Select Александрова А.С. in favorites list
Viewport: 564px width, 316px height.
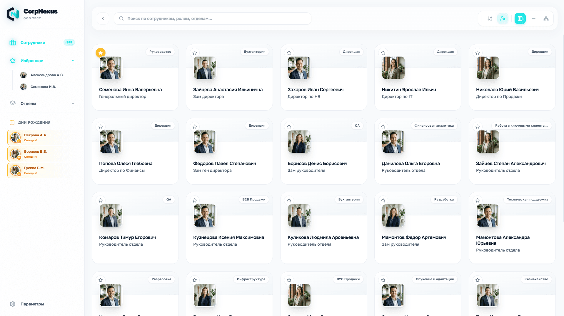point(47,75)
